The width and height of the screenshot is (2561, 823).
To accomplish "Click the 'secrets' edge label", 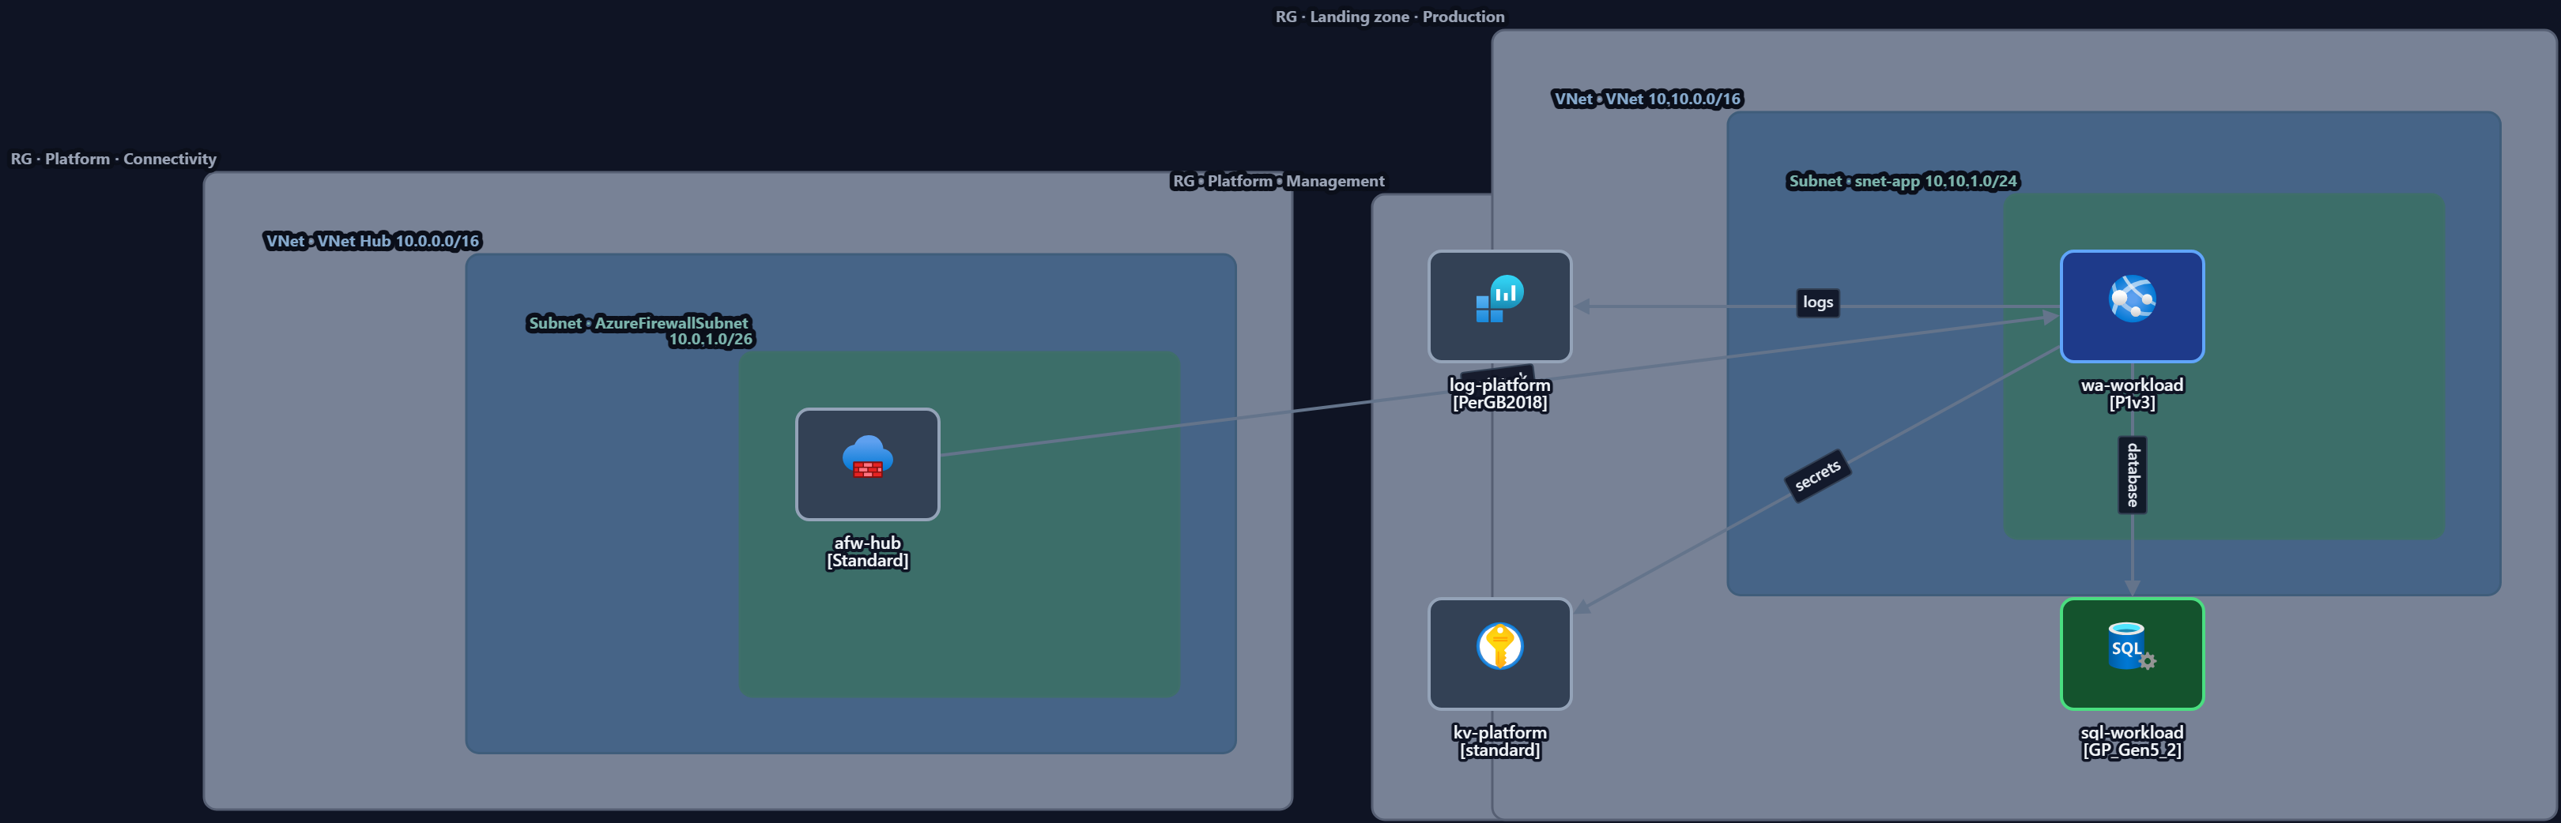I will [1817, 476].
